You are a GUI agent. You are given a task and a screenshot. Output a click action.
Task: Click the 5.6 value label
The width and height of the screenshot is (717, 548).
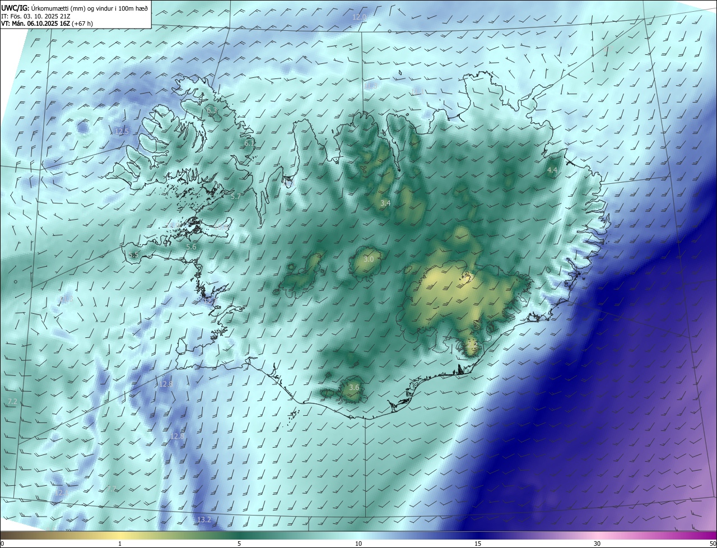click(x=191, y=247)
